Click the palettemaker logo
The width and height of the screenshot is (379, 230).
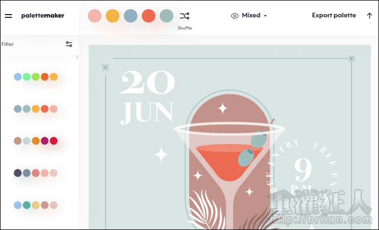43,16
